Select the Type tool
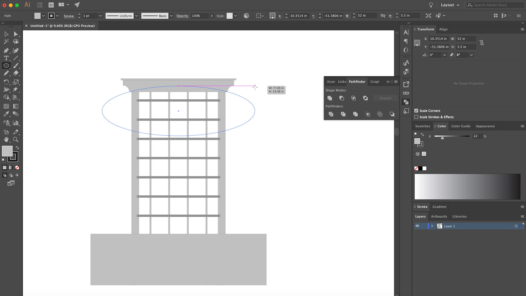This screenshot has height=296, width=526. [6, 58]
